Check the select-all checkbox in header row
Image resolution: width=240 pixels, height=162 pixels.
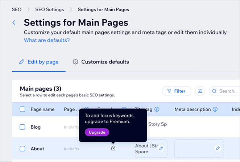[x=22, y=109]
